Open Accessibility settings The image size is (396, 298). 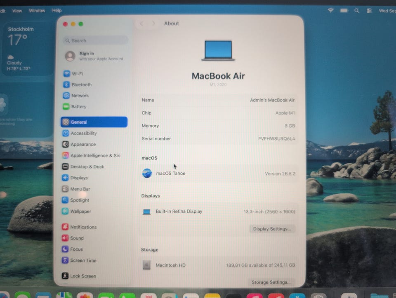pos(94,133)
